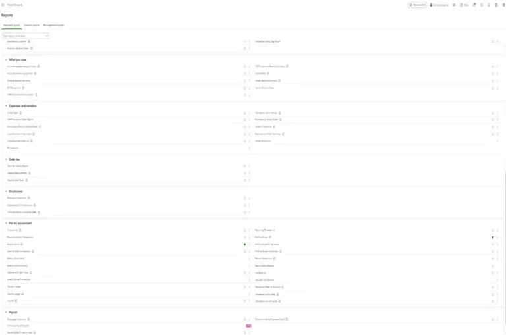
Task: Open the Transaction Detail by Account report
Action: coord(267,287)
